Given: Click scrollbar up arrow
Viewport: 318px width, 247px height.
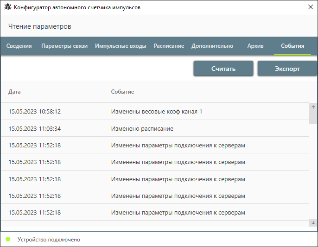Looking at the screenshot, I should (x=313, y=107).
